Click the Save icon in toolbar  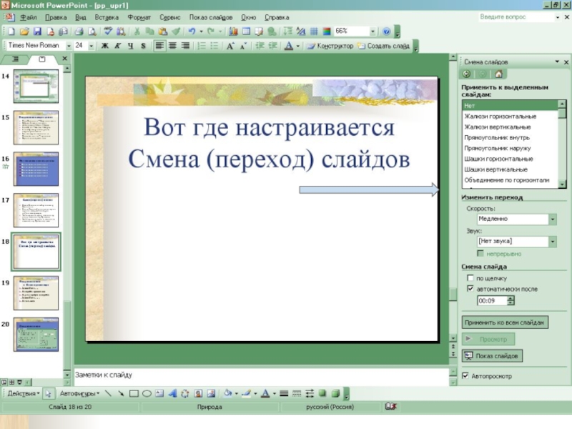[37, 31]
